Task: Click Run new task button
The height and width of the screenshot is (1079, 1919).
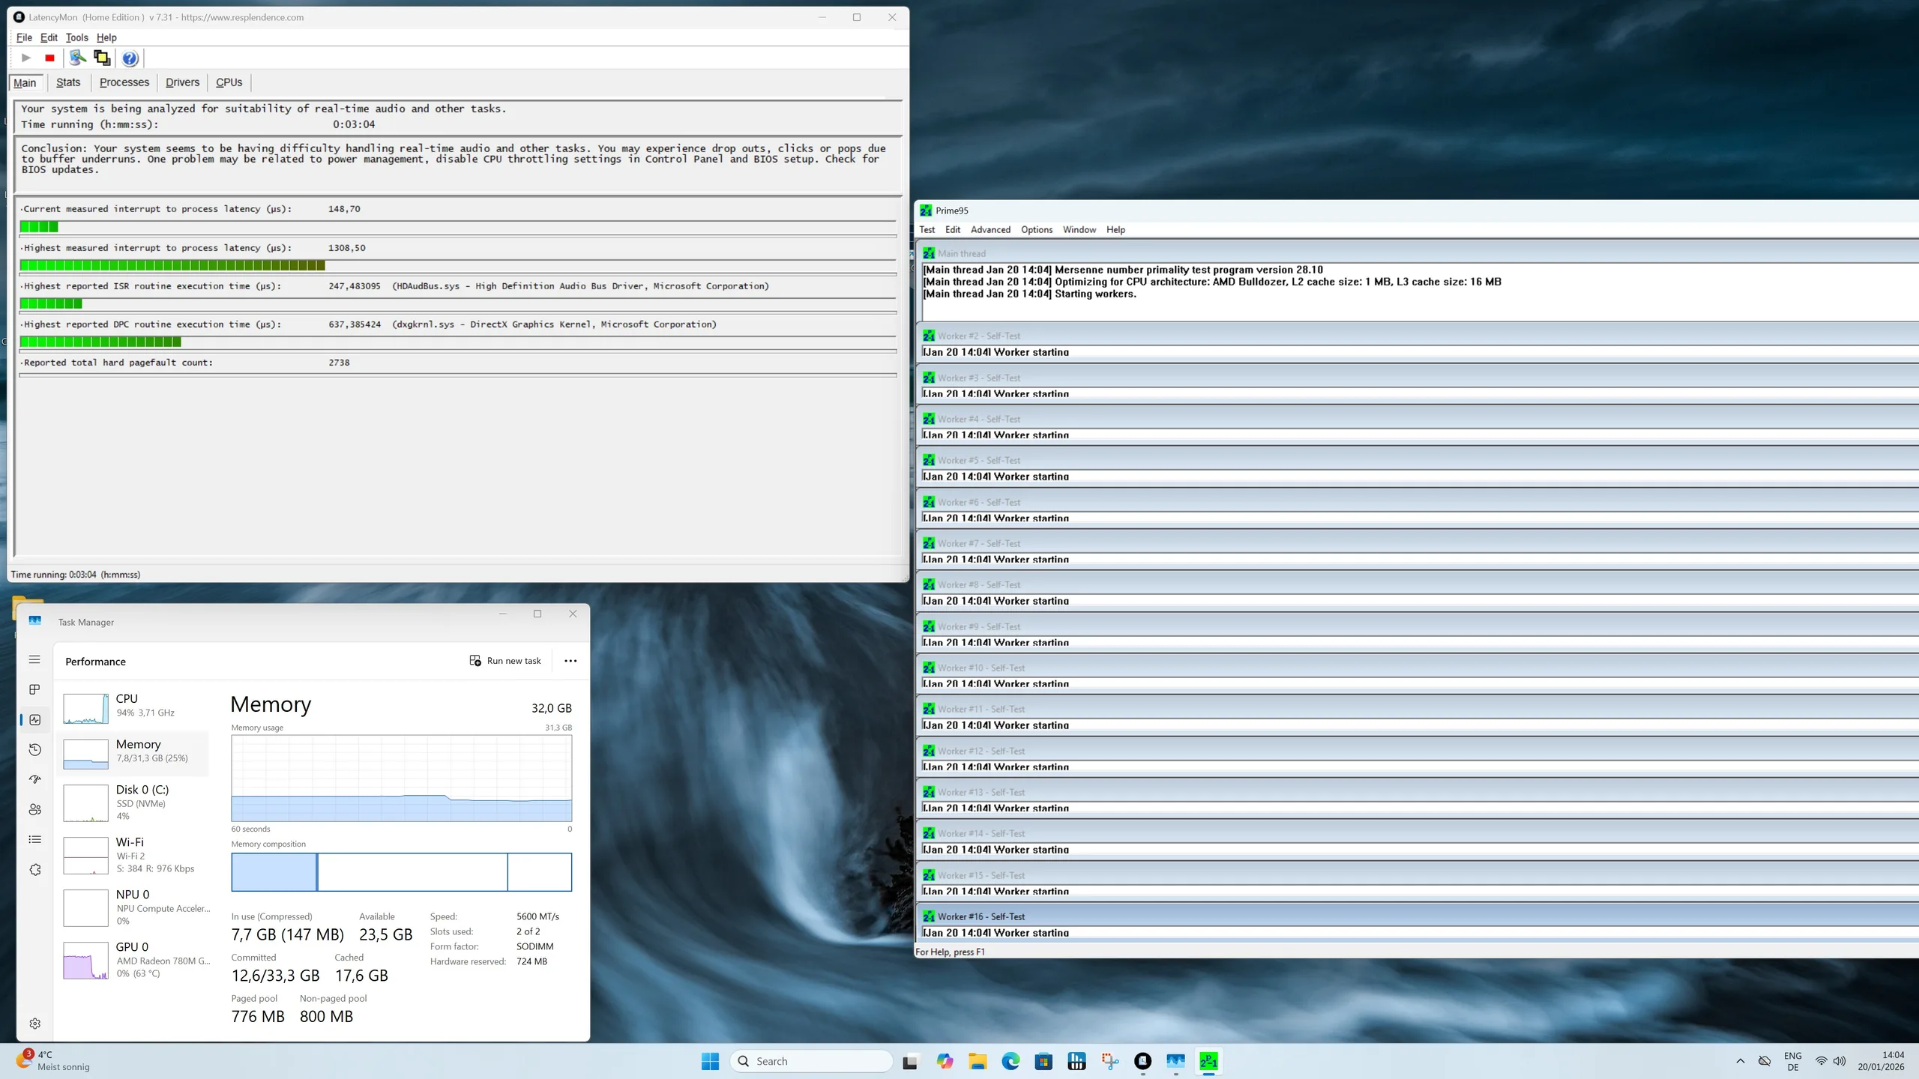Action: pos(505,661)
